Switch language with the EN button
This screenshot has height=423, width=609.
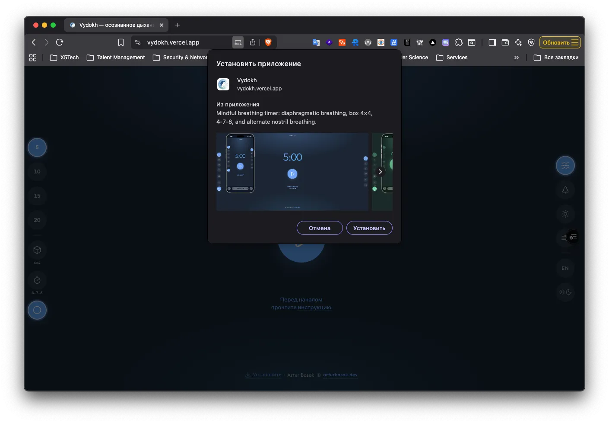pos(565,268)
